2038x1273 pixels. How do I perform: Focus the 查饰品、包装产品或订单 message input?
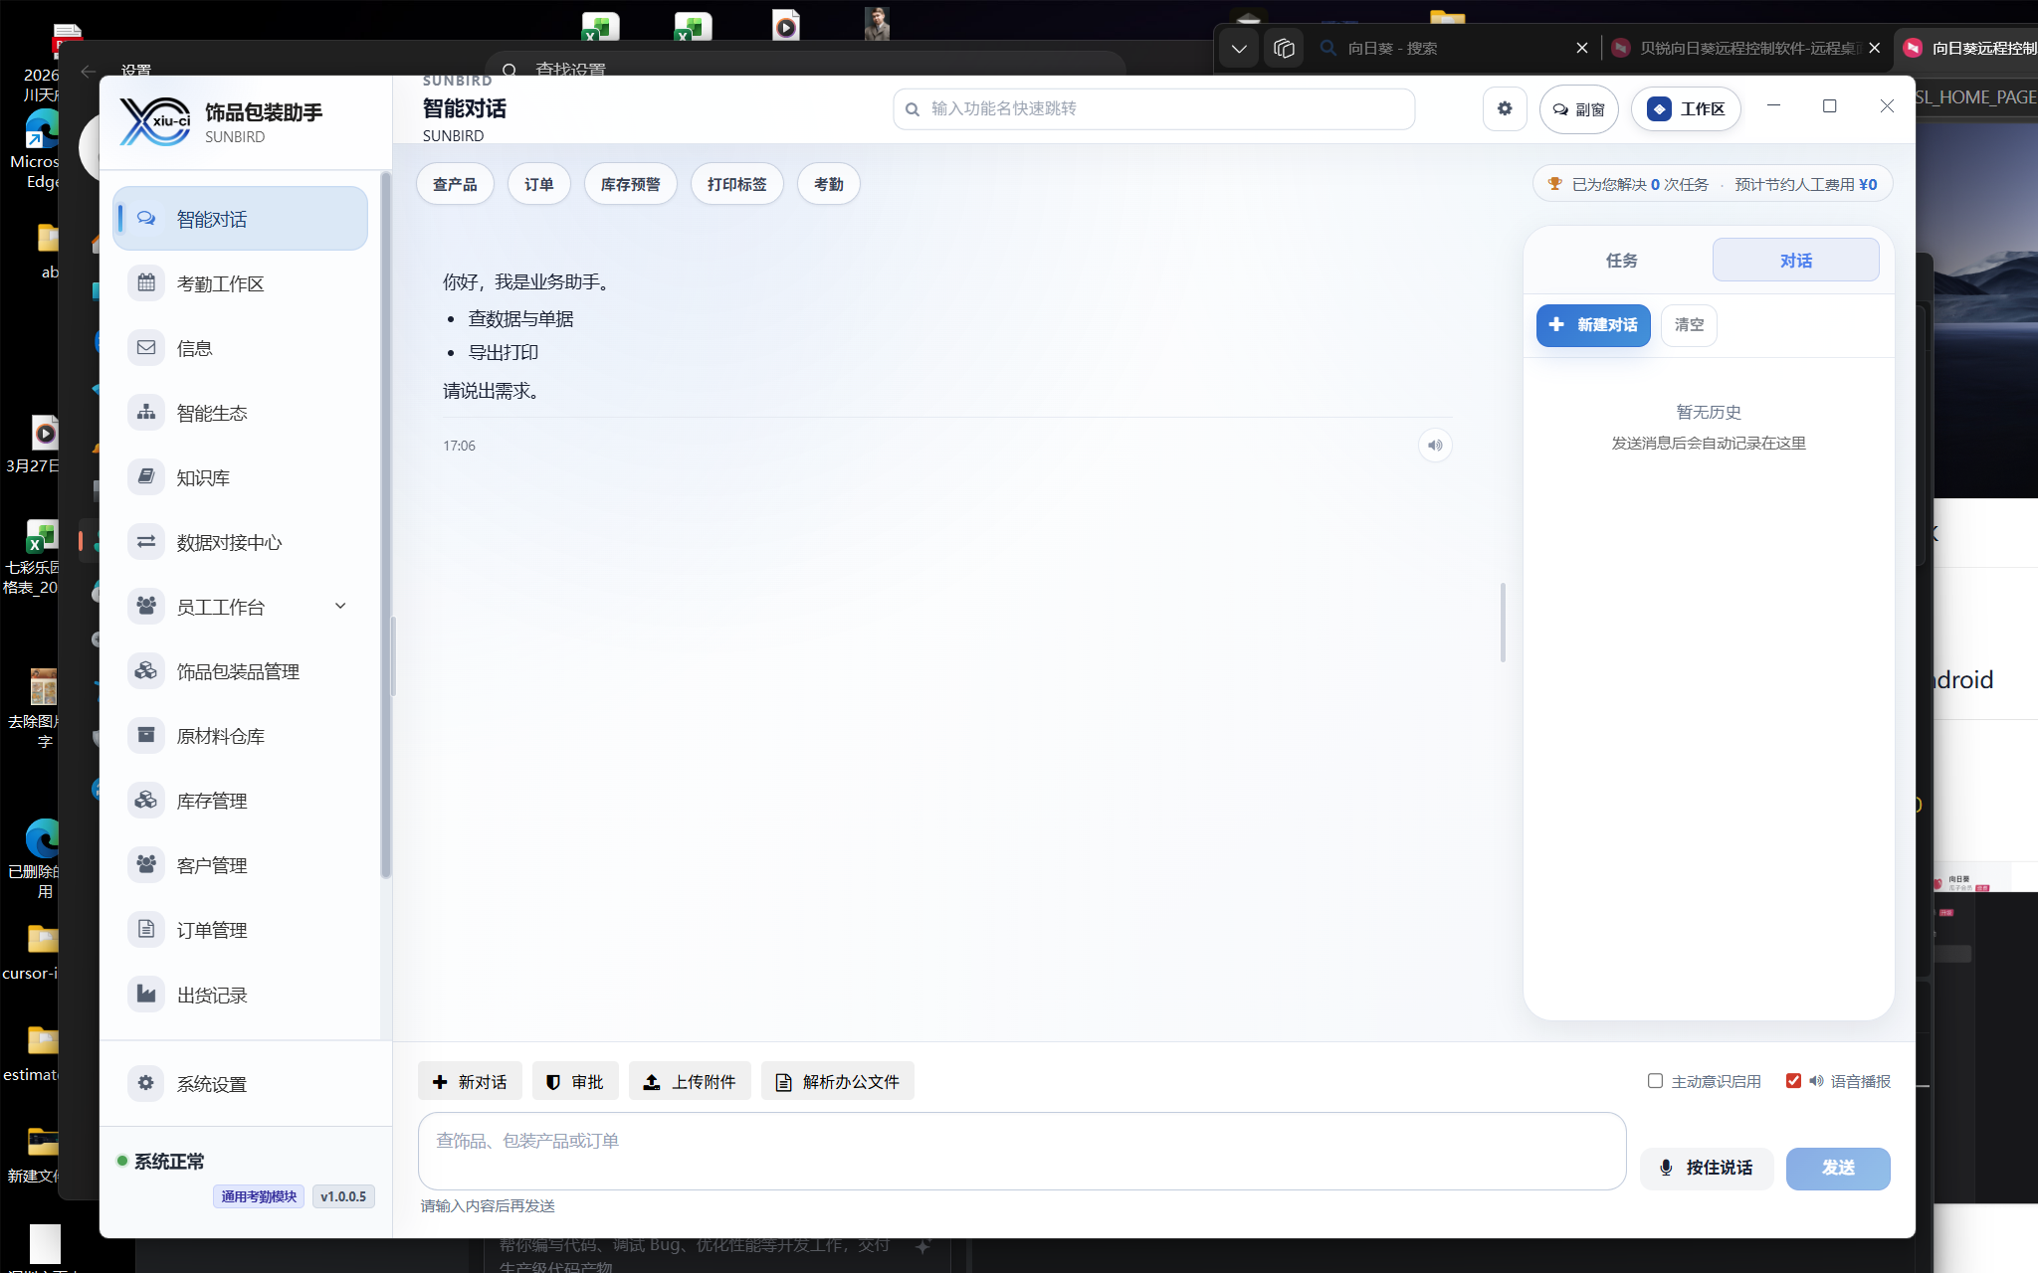click(x=1022, y=1151)
